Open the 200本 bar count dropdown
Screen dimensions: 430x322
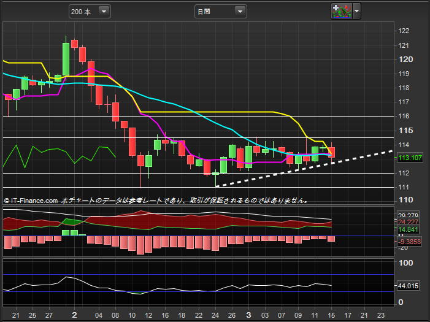[x=90, y=12]
